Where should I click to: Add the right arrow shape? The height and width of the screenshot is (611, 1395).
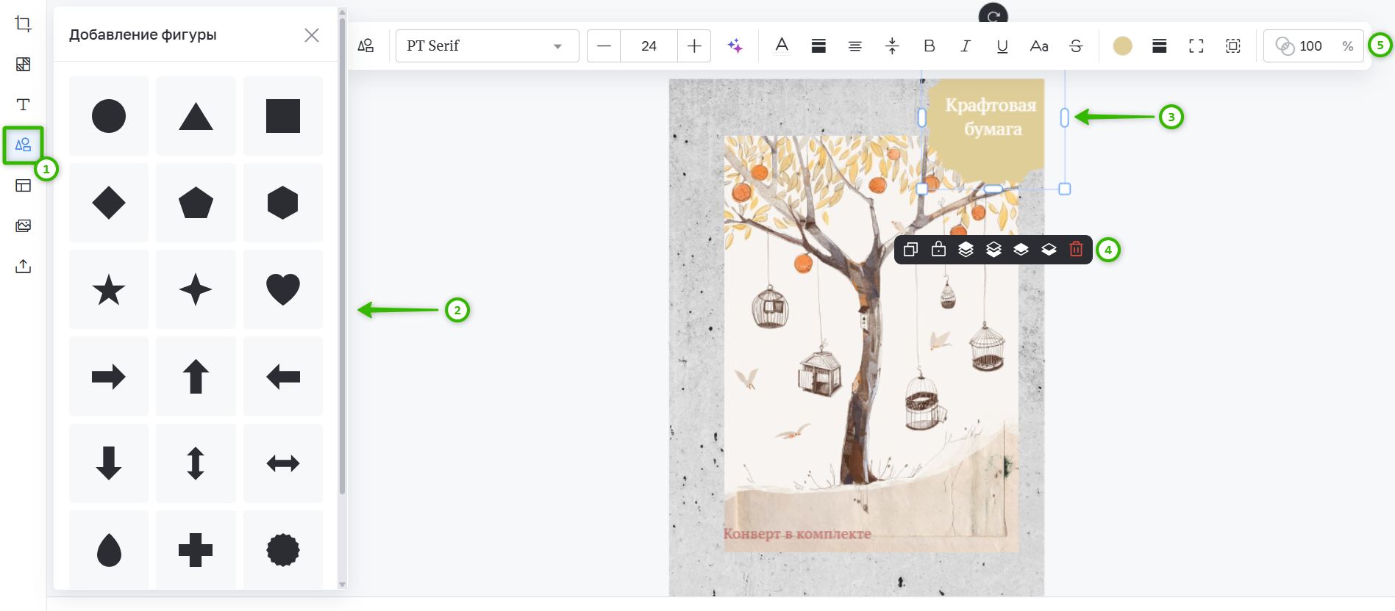pyautogui.click(x=109, y=377)
